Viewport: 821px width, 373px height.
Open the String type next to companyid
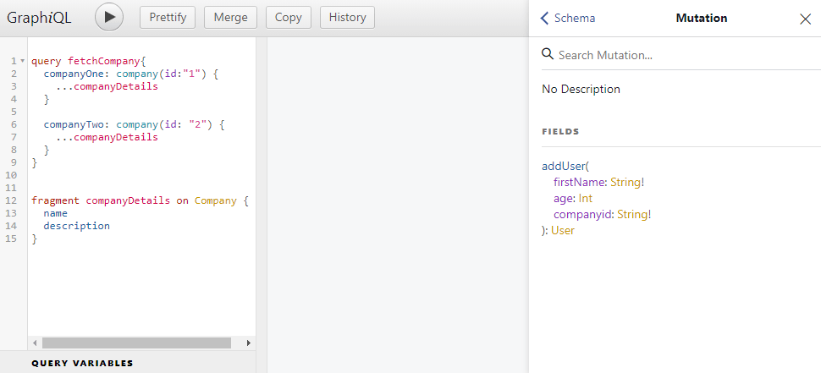[633, 214]
